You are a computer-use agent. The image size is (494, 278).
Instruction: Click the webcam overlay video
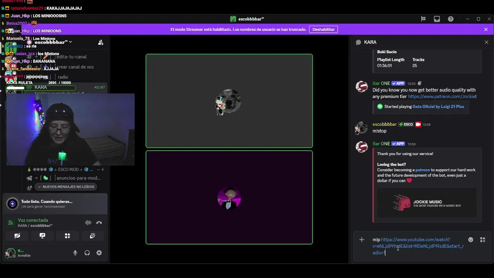coord(70,129)
